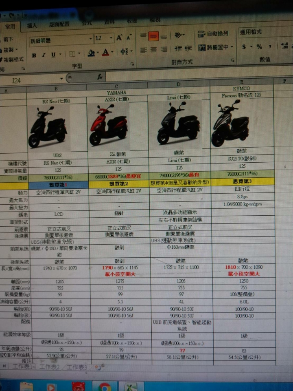Apply percent style
This screenshot has width=293, height=391.
259,46
